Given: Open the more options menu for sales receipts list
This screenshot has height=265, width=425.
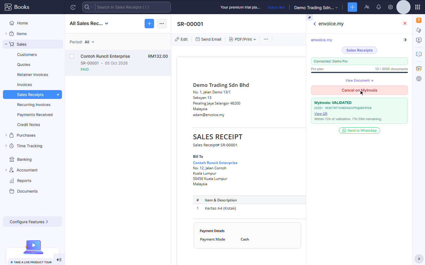Looking at the screenshot, I should click(x=162, y=24).
